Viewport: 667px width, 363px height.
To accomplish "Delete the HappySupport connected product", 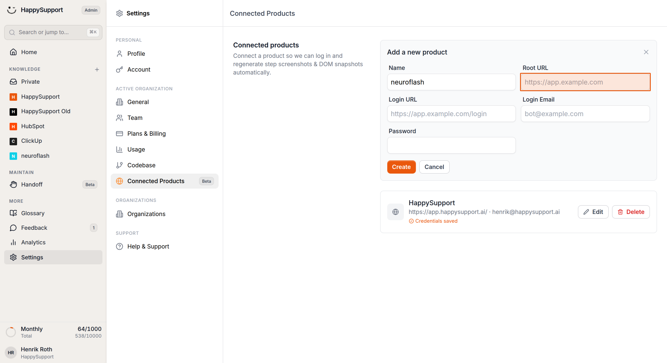I will point(631,212).
